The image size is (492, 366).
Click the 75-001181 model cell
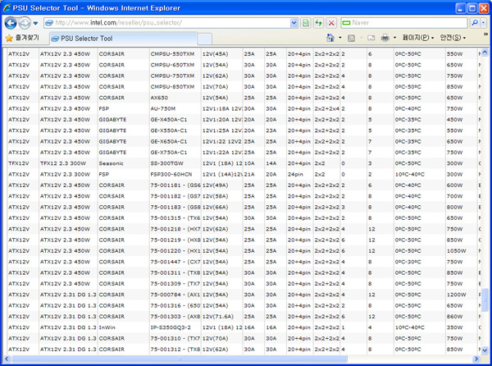[x=175, y=185]
